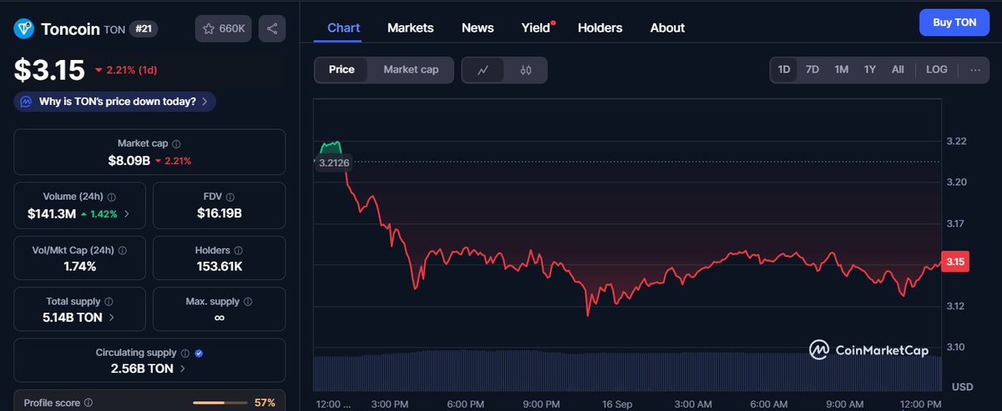Viewport: 1002px width, 411px height.
Task: Select the All time range
Action: (898, 70)
